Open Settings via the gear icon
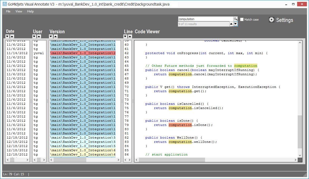The height and width of the screenshot is (179, 309). (x=272, y=20)
